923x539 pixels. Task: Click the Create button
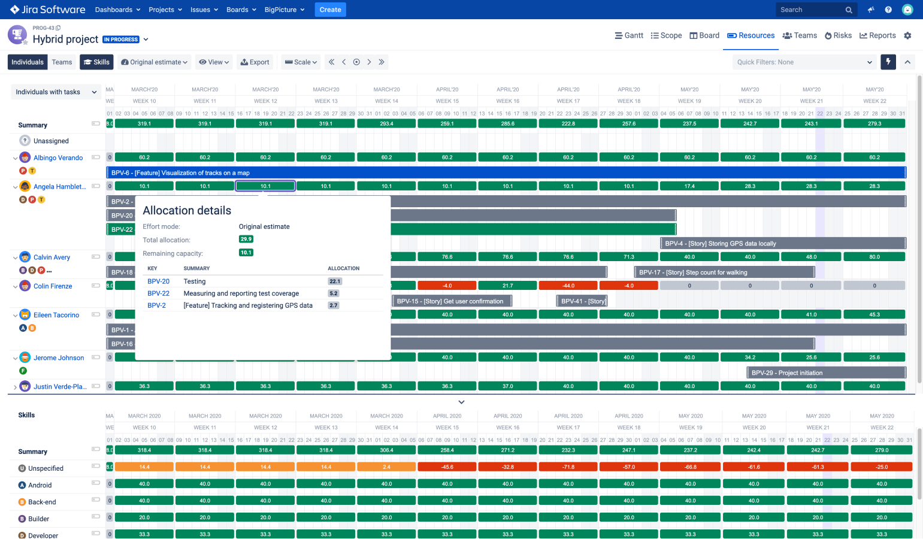(x=330, y=10)
